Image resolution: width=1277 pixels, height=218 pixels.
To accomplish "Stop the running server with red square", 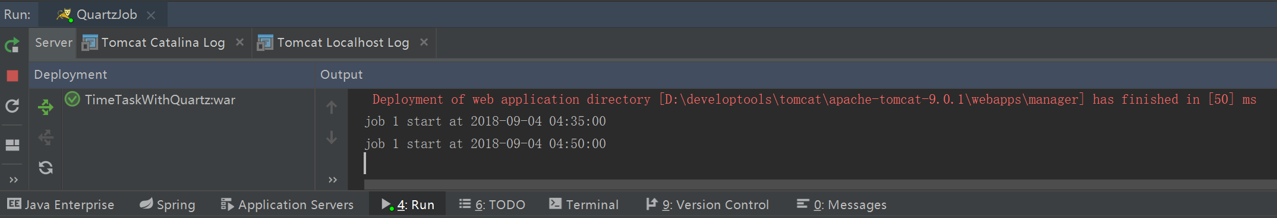I will point(12,75).
